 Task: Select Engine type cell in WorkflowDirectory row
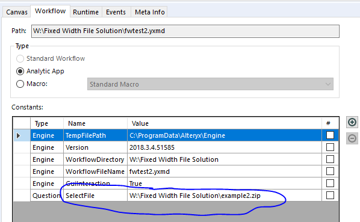point(47,159)
